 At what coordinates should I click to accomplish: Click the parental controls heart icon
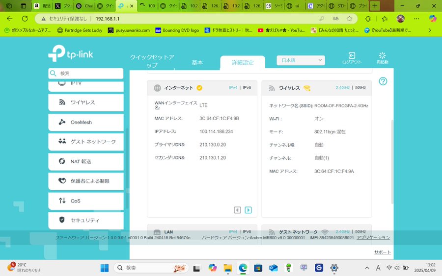pyautogui.click(x=62, y=180)
